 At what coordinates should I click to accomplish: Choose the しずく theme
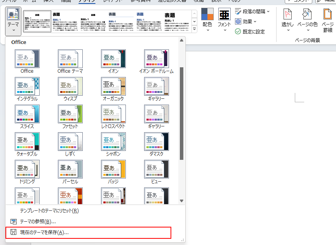click(70, 142)
